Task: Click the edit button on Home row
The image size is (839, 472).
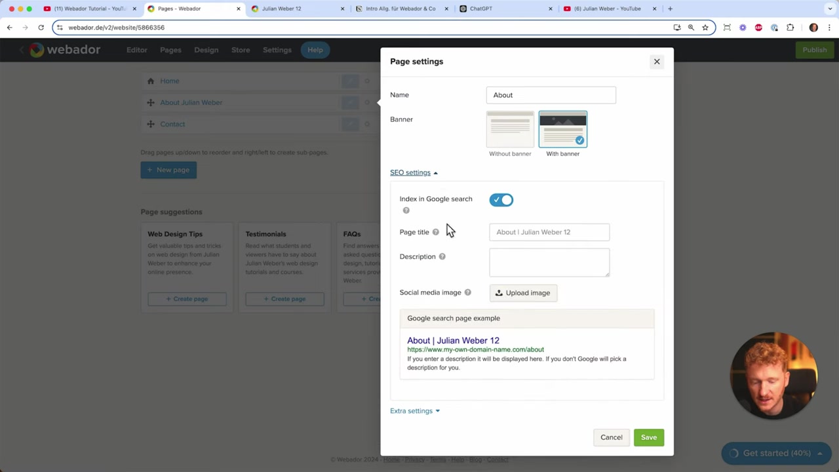Action: 350,81
